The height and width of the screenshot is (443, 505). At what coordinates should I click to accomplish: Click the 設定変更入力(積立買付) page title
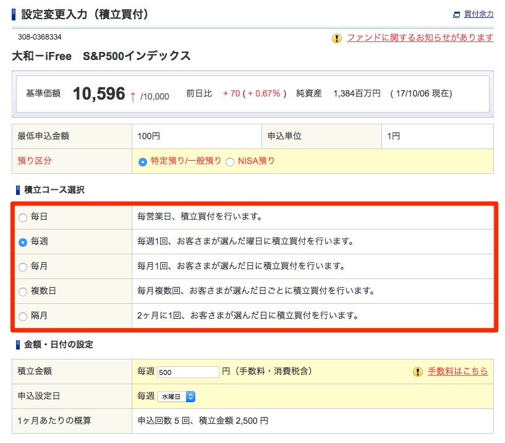coord(85,14)
